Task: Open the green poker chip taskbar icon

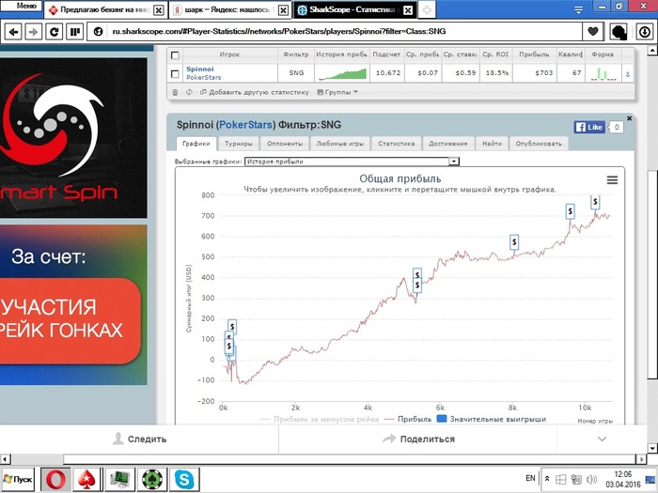Action: 152,479
